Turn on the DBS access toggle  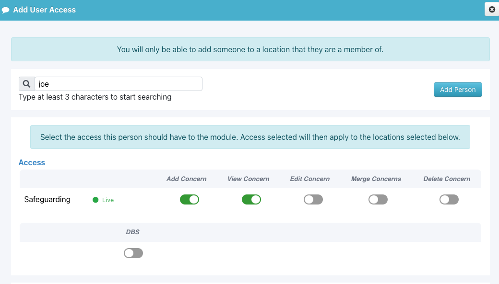pos(133,253)
